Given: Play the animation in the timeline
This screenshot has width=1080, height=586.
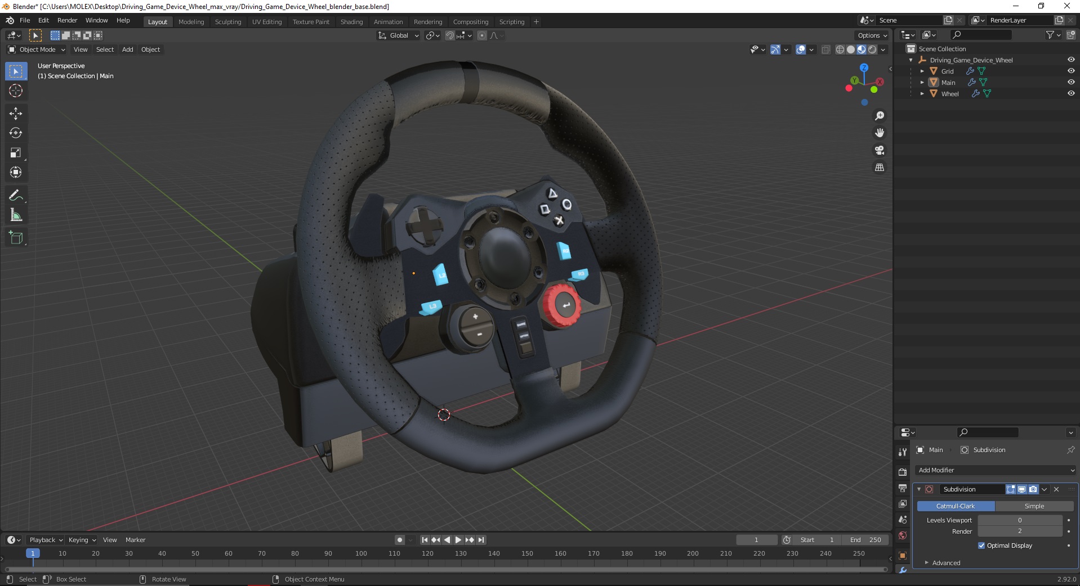Looking at the screenshot, I should point(458,540).
